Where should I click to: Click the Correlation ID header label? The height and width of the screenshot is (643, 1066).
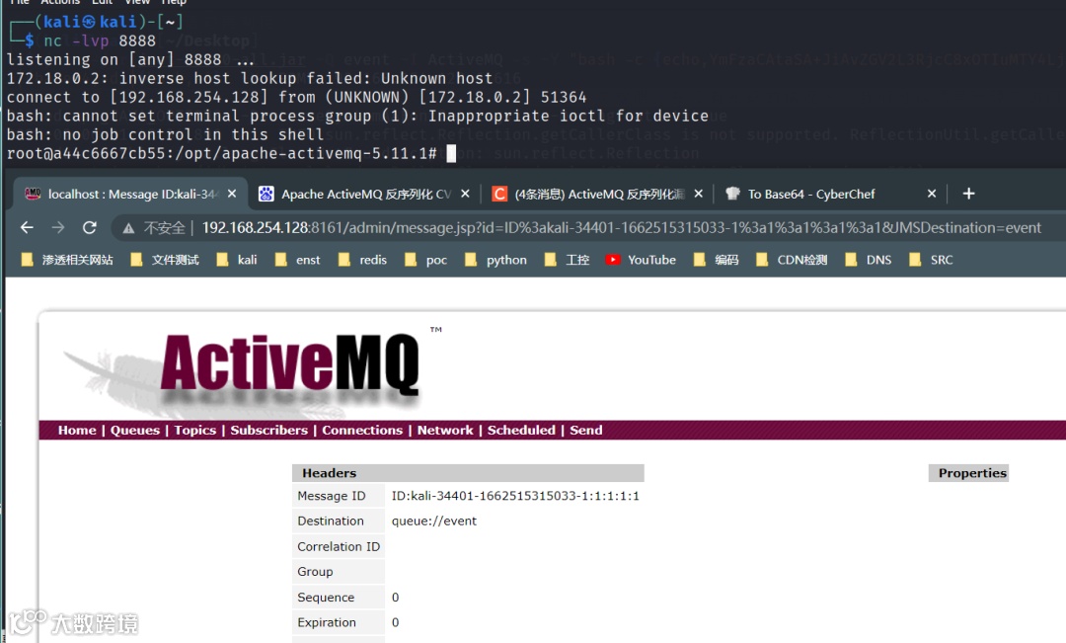coord(339,546)
